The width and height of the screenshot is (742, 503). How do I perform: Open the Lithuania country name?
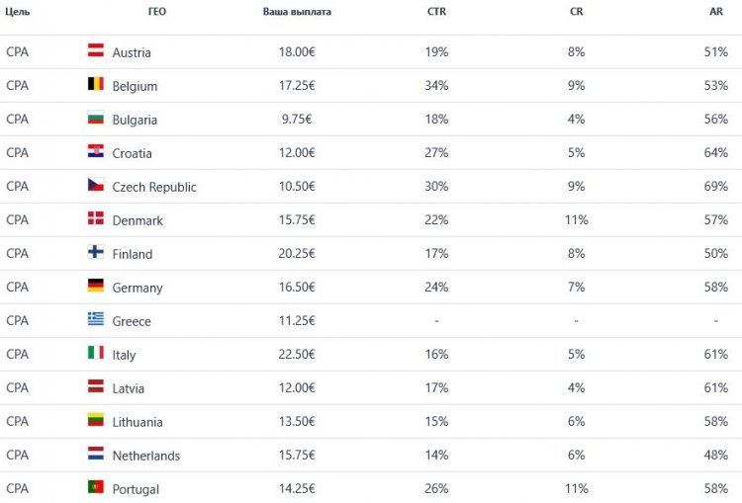(x=138, y=422)
